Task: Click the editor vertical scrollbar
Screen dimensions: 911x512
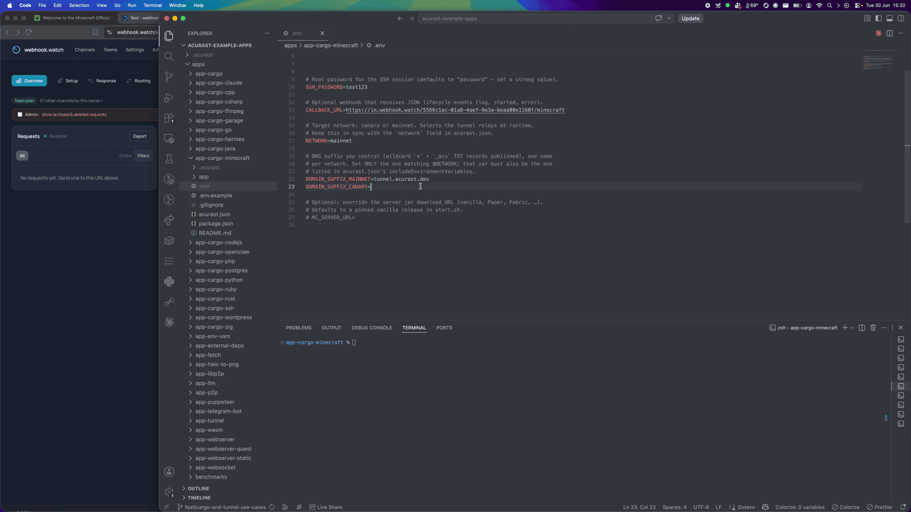Action: [907, 146]
